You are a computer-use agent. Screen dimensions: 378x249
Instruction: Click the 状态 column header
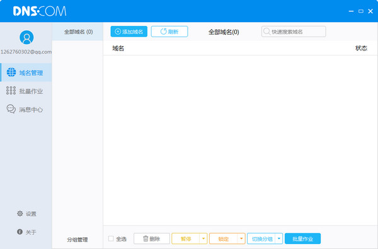(361, 49)
